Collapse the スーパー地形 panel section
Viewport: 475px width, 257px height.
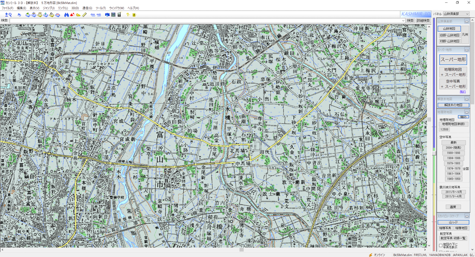[x=466, y=50]
